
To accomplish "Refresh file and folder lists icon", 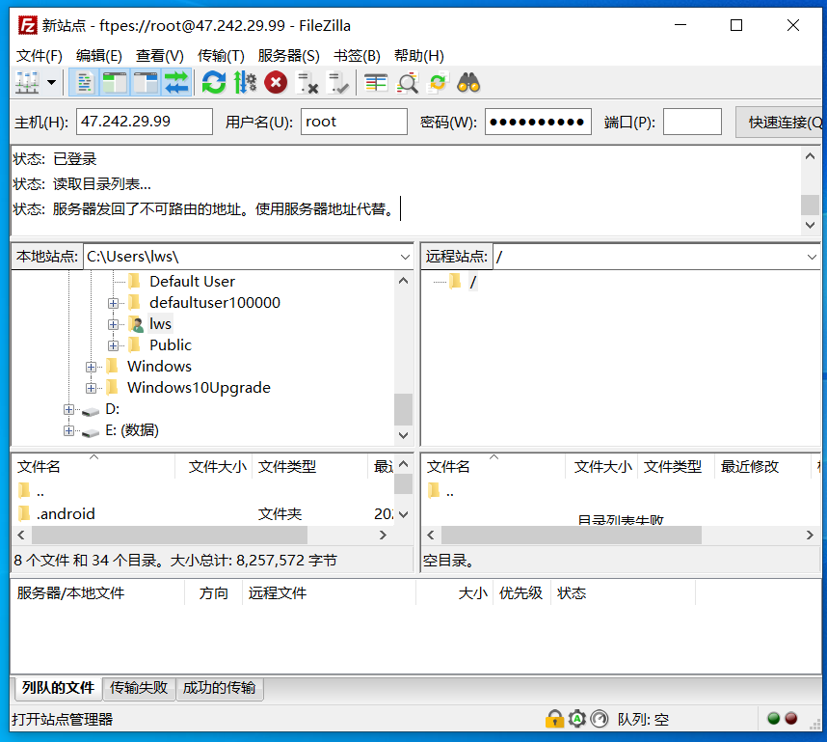I will coord(214,82).
